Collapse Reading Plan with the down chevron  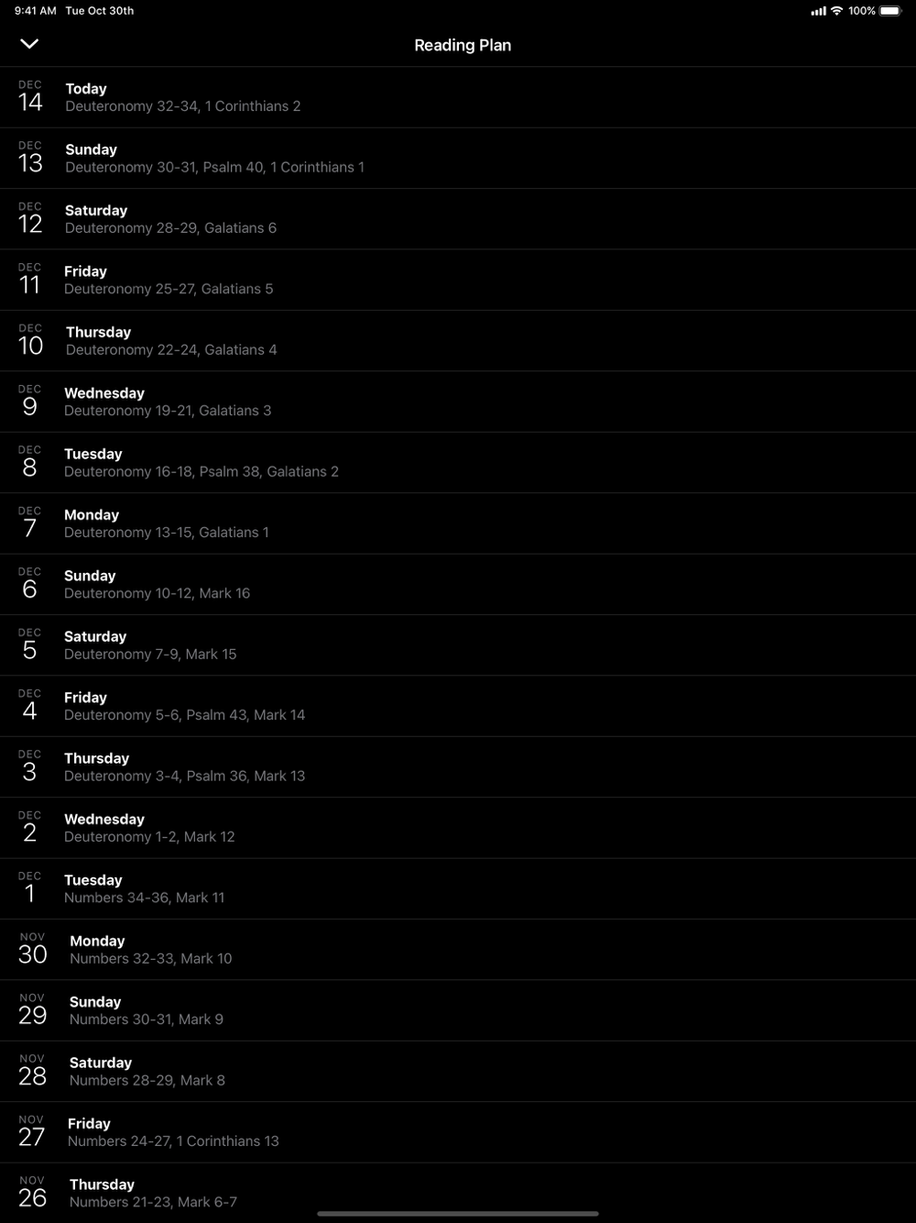point(29,44)
